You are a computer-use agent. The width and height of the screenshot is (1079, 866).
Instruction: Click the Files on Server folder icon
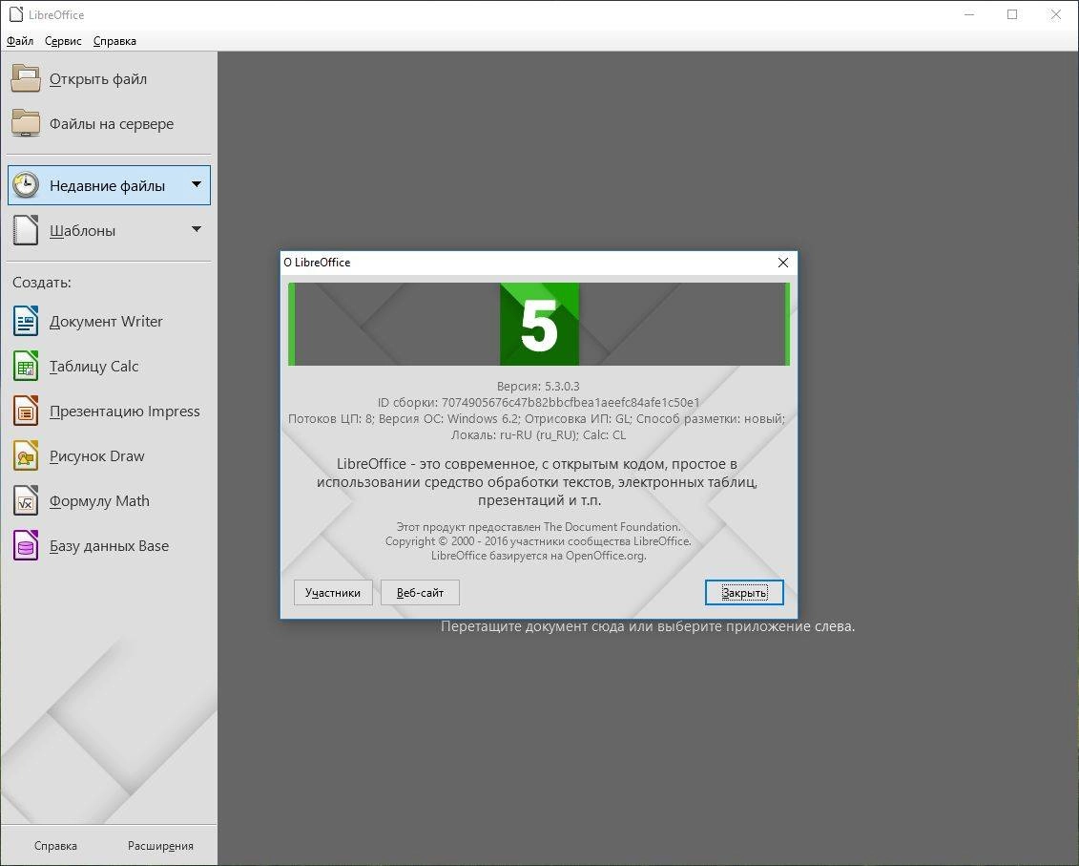[26, 123]
